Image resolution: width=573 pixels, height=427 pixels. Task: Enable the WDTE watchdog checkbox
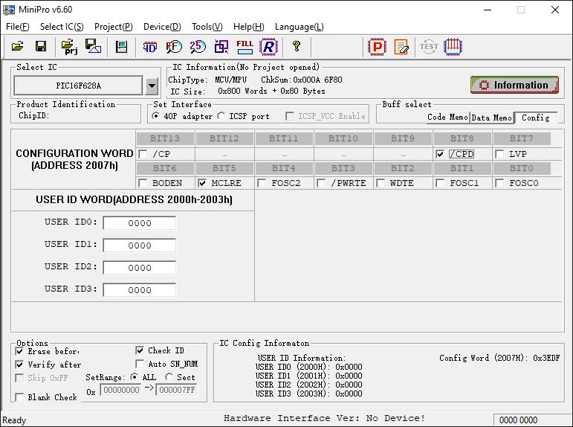click(x=381, y=183)
